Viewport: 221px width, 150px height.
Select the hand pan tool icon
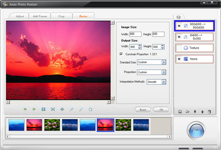pyautogui.click(x=90, y=109)
